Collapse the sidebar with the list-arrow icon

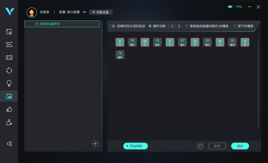pos(9,144)
